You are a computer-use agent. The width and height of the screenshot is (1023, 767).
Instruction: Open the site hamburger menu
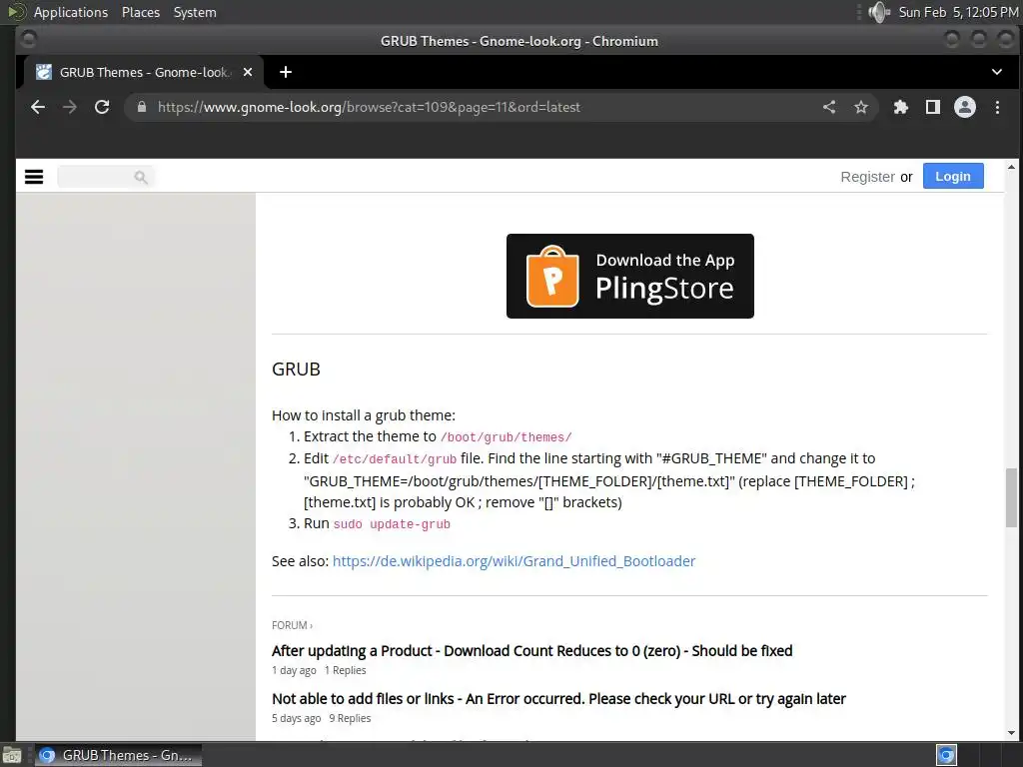34,177
